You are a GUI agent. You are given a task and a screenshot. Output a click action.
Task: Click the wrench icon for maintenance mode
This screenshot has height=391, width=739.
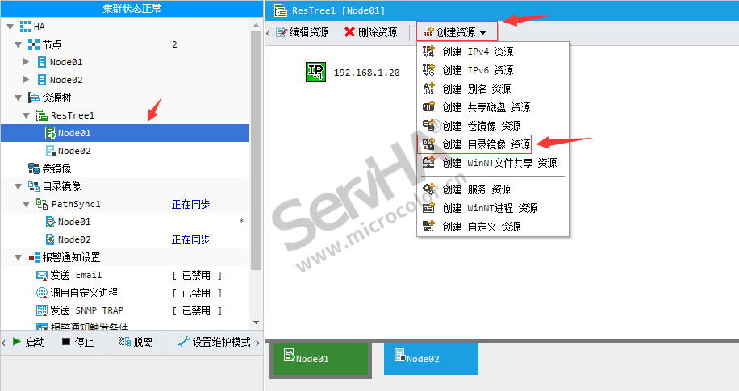[183, 342]
